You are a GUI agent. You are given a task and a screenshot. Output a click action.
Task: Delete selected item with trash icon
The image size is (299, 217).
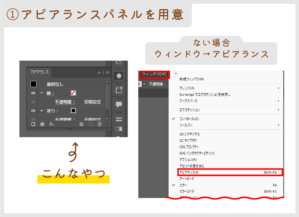point(99,124)
